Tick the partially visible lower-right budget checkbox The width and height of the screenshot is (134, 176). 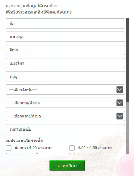(x=72, y=153)
